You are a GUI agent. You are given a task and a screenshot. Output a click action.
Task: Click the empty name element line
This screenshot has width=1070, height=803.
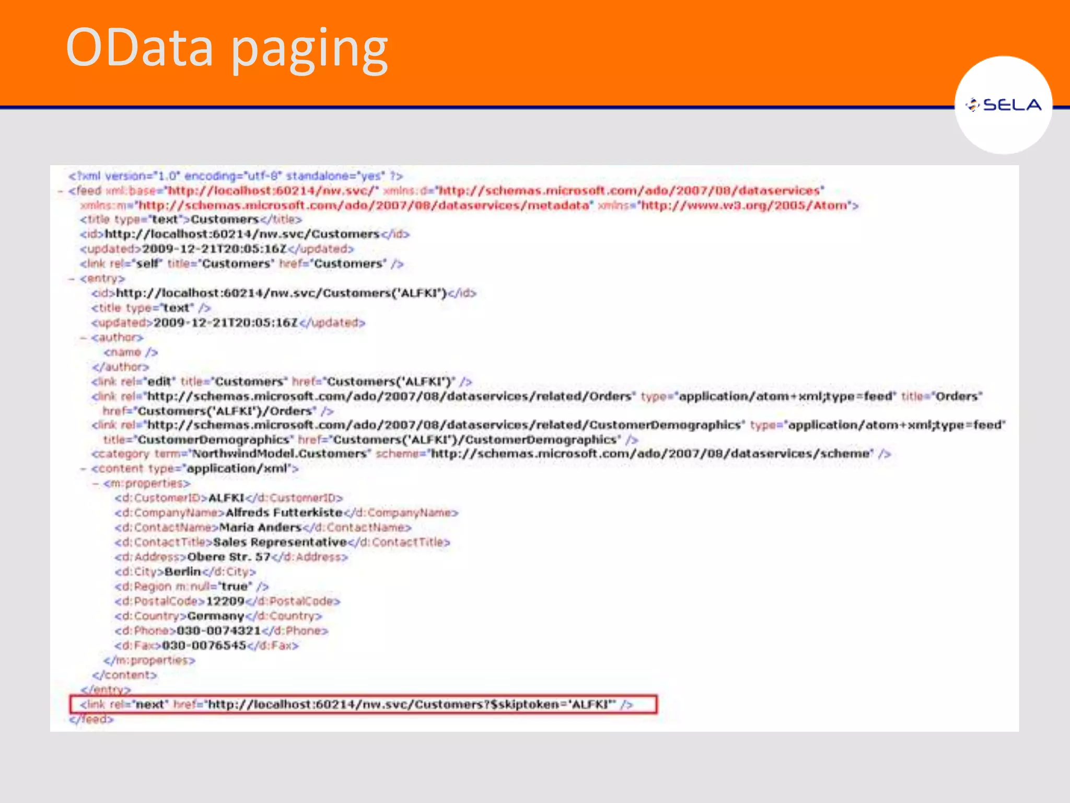[131, 352]
